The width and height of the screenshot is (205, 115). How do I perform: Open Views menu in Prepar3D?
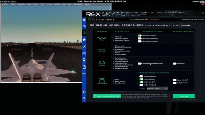pyautogui.click(x=42, y=4)
